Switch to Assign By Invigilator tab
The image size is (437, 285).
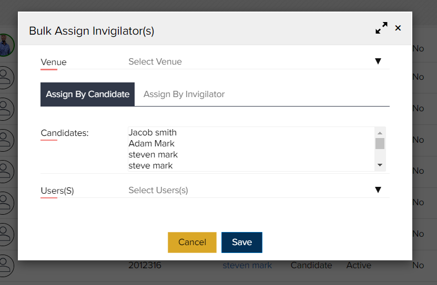tap(184, 94)
